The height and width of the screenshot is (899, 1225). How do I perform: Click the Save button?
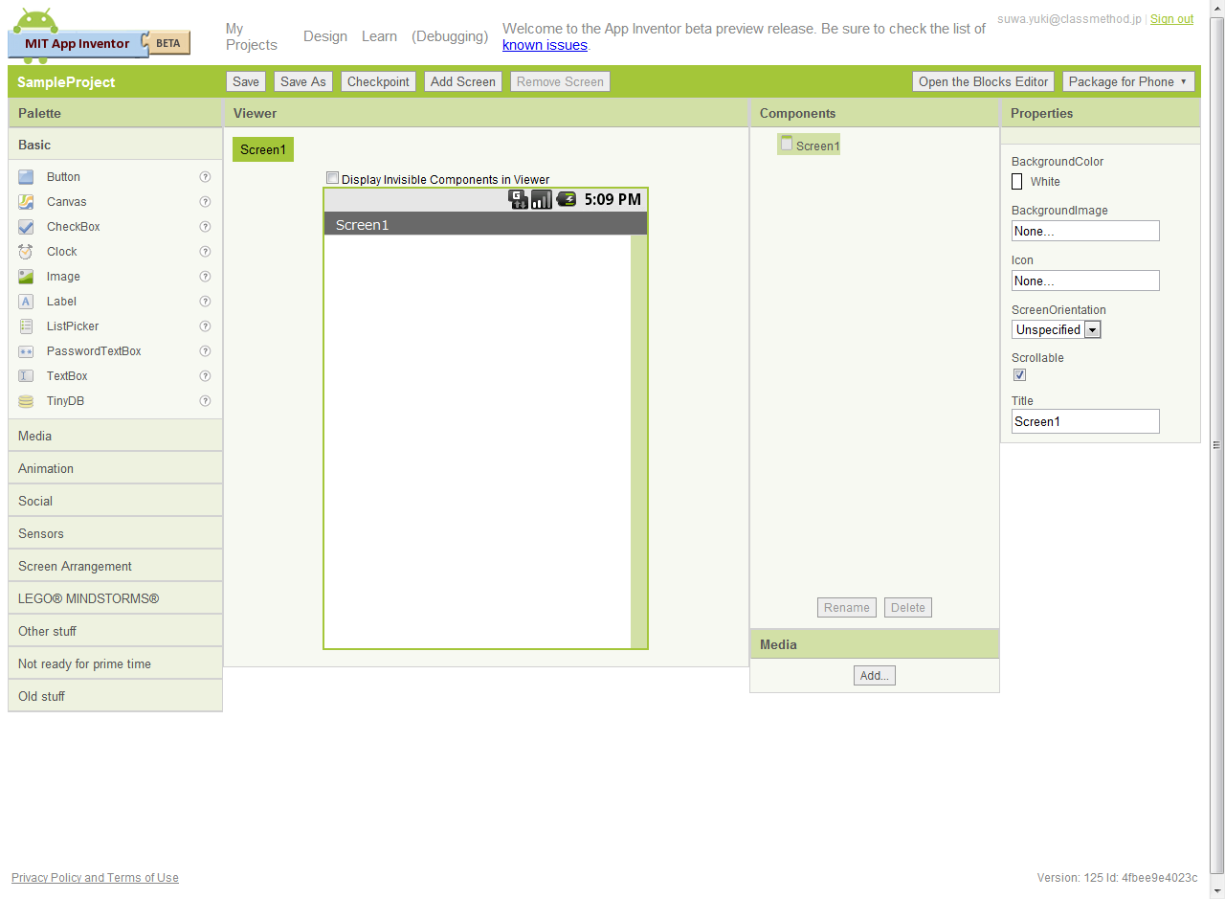click(x=246, y=81)
